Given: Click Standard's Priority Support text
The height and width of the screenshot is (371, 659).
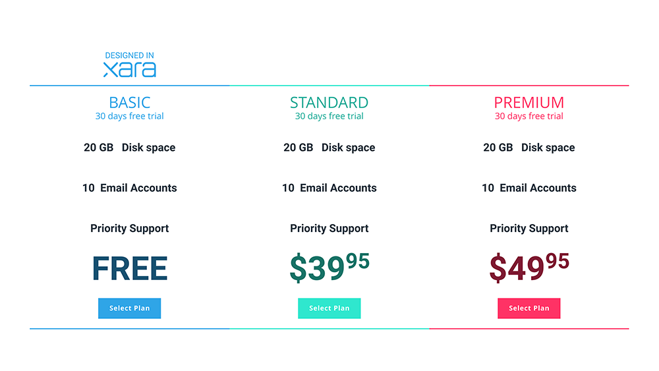Looking at the screenshot, I should [329, 229].
